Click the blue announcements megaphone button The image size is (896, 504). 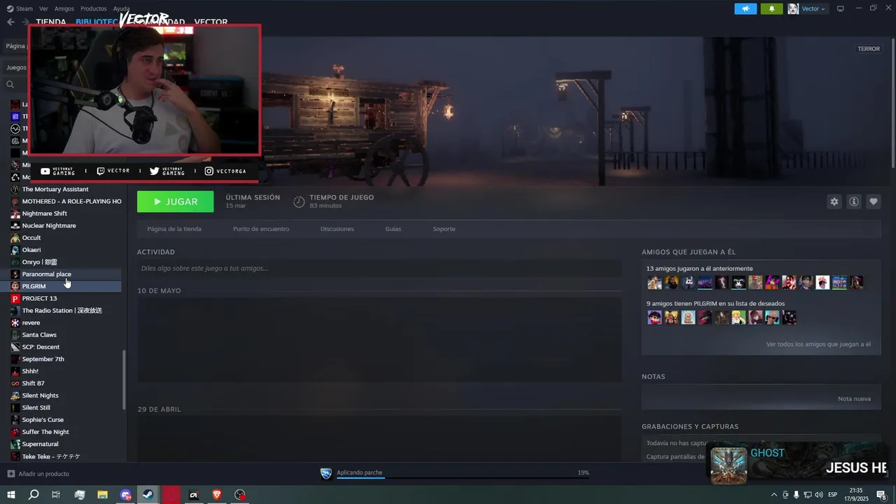(x=745, y=8)
